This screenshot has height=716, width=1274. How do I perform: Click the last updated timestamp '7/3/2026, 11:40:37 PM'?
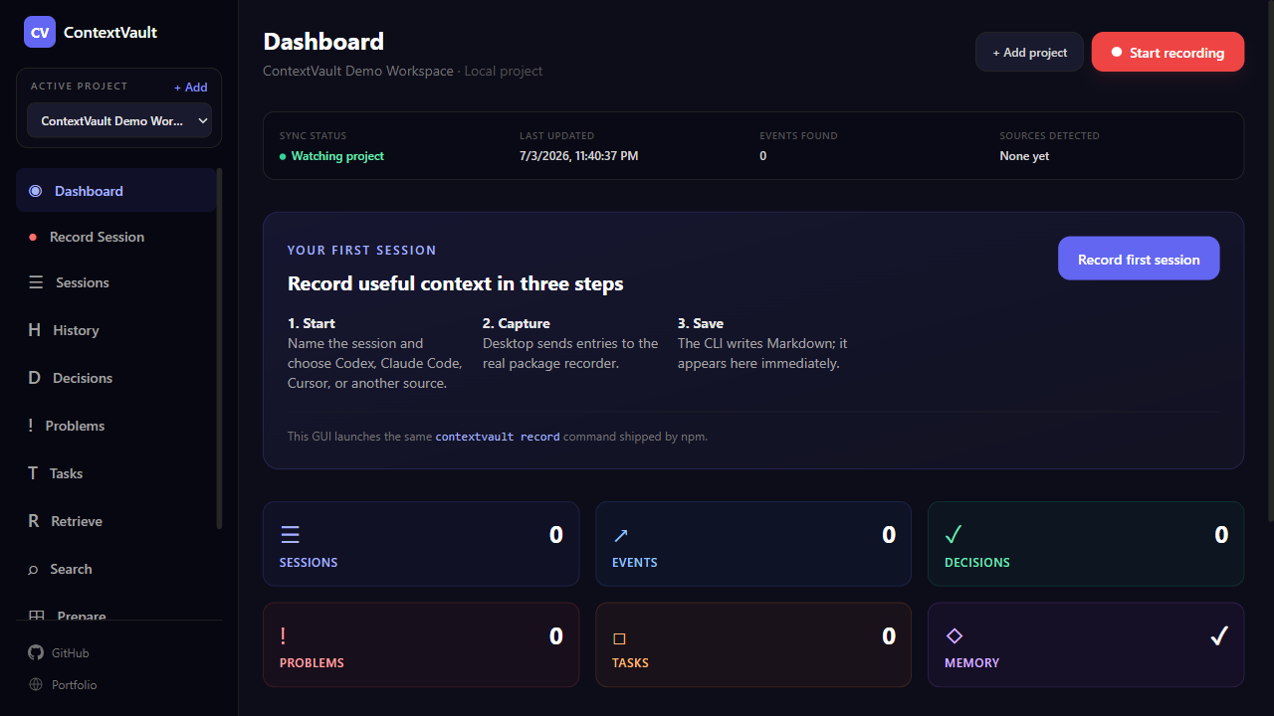578,156
